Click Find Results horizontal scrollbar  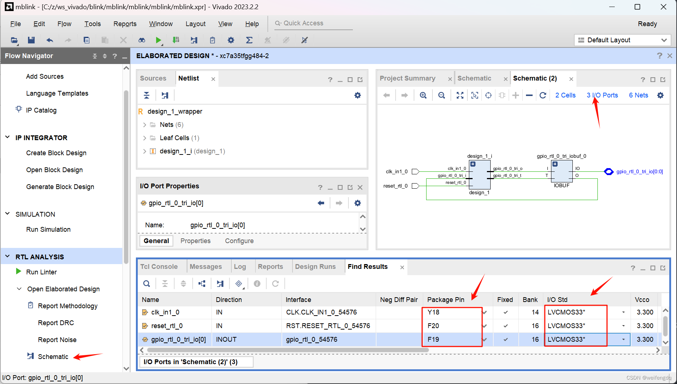(288, 350)
